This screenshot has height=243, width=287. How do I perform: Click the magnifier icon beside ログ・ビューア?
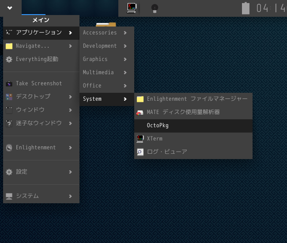click(x=140, y=152)
